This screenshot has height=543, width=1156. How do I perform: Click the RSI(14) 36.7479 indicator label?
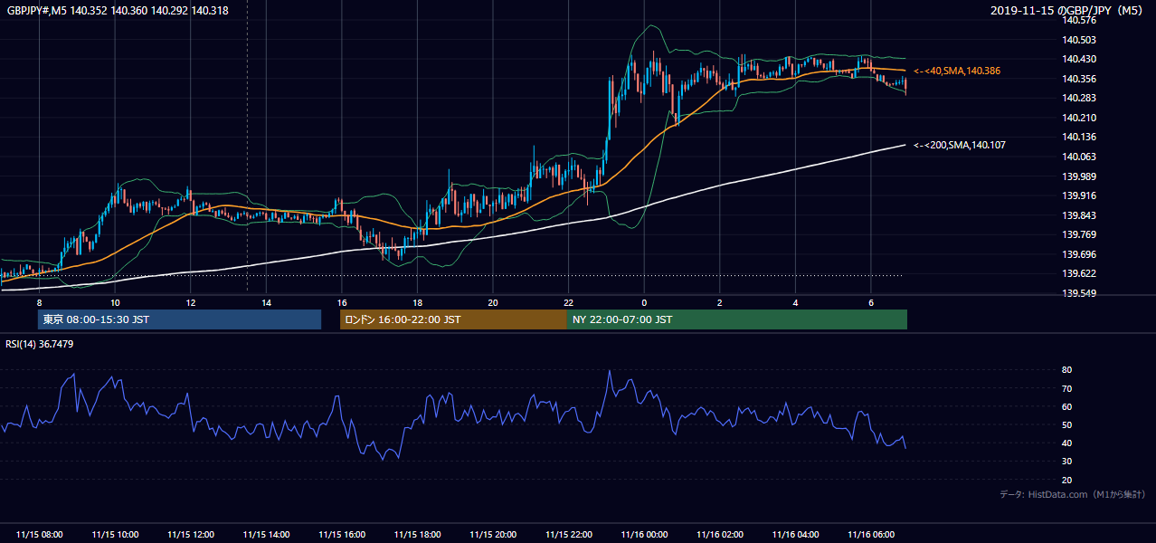click(x=40, y=344)
